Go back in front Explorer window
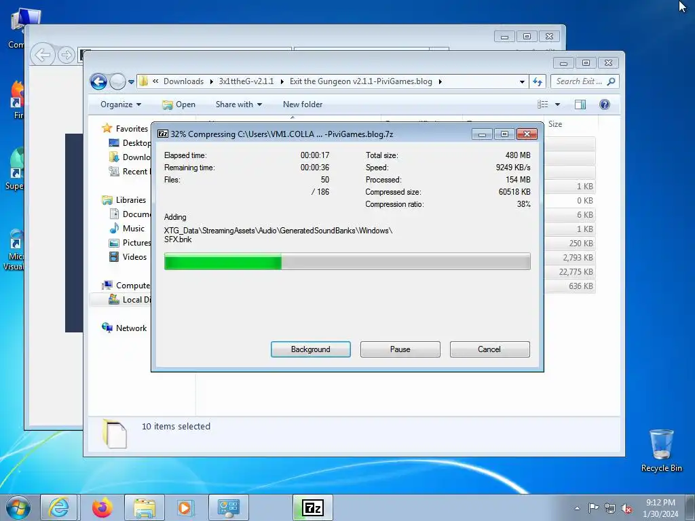695x521 pixels. (x=98, y=81)
